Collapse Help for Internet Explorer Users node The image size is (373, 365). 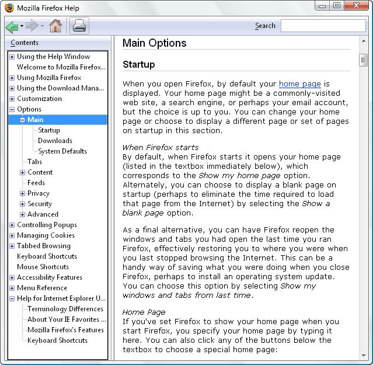(x=12, y=298)
